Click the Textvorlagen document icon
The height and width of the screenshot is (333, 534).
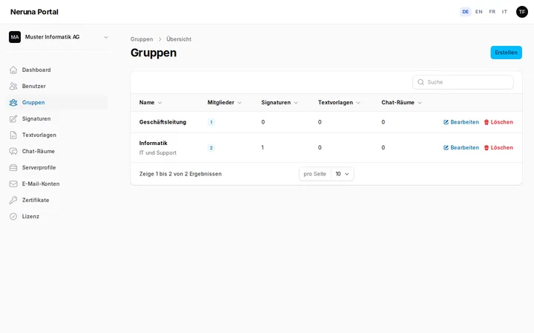tap(13, 135)
